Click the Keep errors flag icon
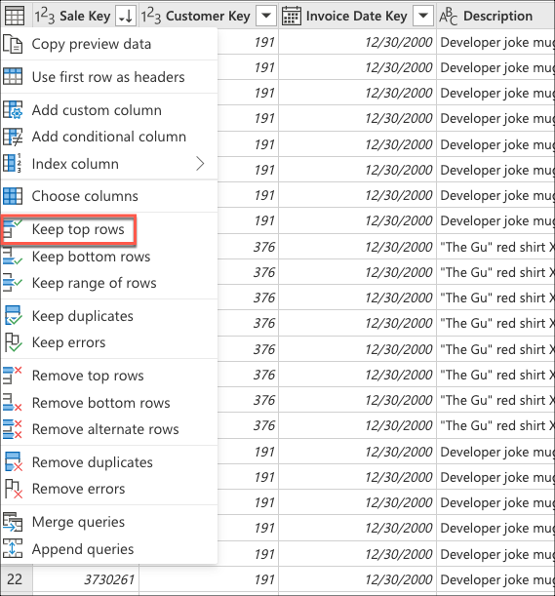This screenshot has width=555, height=596. (14, 342)
